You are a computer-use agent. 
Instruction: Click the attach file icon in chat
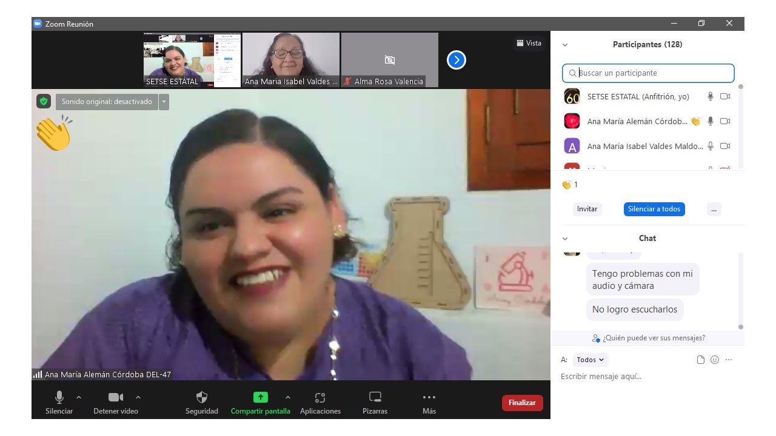coord(701,360)
